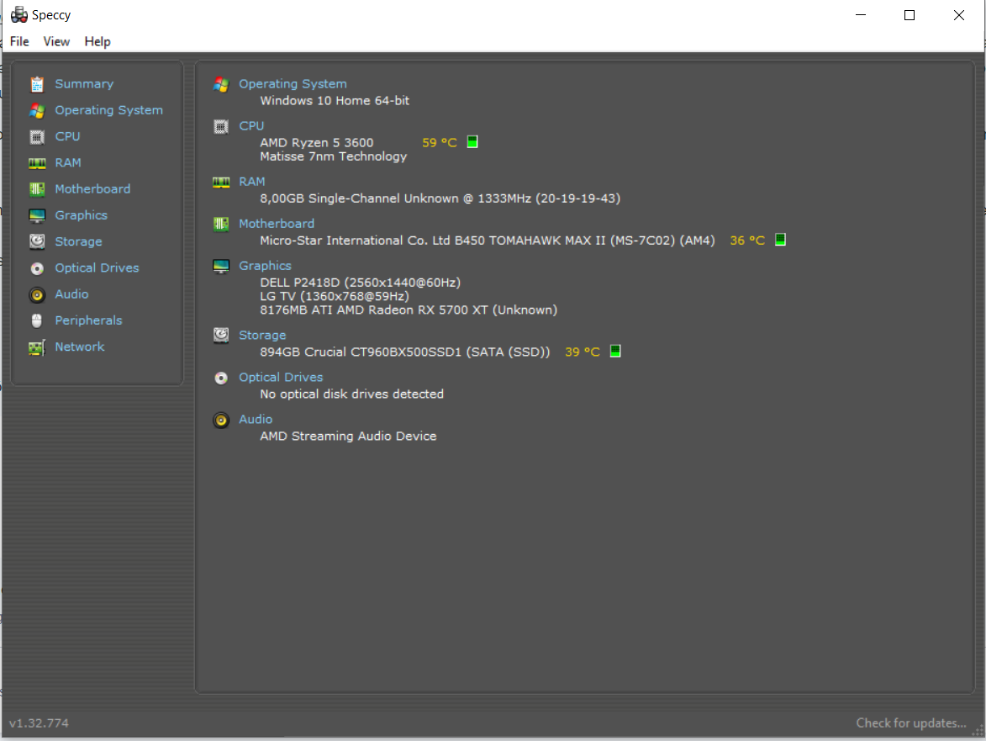Open the Audio heading link in main panel
The image size is (986, 741).
(256, 420)
